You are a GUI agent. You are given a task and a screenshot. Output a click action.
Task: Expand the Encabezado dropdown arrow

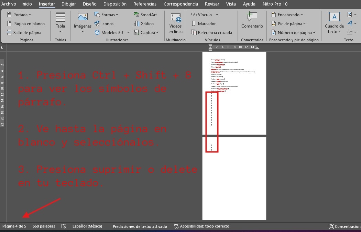coord(302,15)
